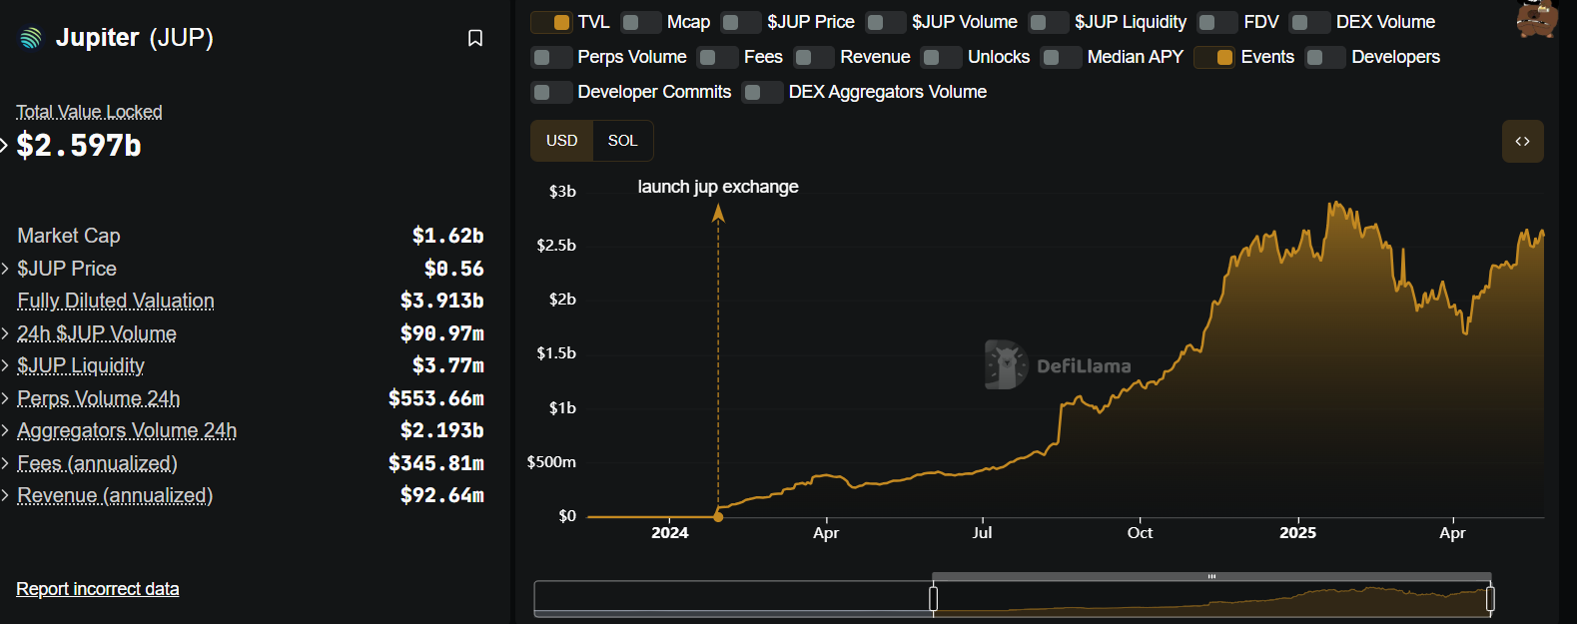Enable the Developers switch
This screenshot has width=1577, height=624.
pos(1325,57)
